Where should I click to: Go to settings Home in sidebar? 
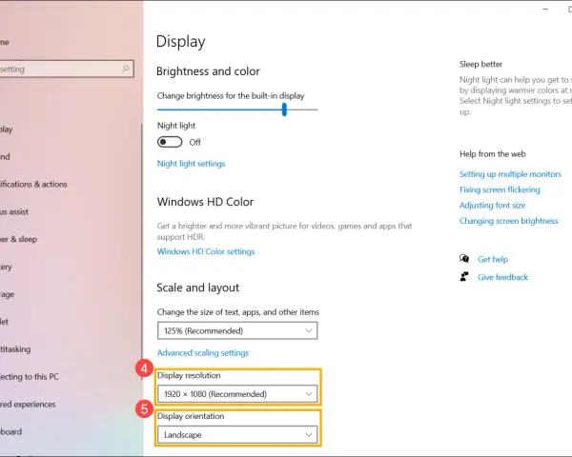5,42
